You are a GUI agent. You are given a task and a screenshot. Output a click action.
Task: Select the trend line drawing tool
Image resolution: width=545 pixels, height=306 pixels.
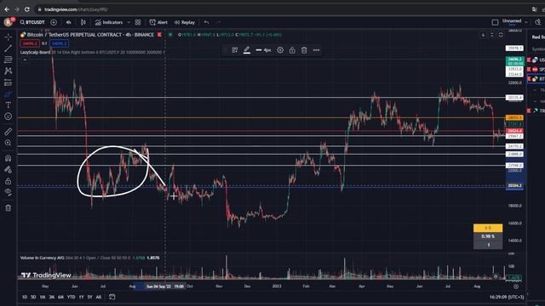coord(8,48)
